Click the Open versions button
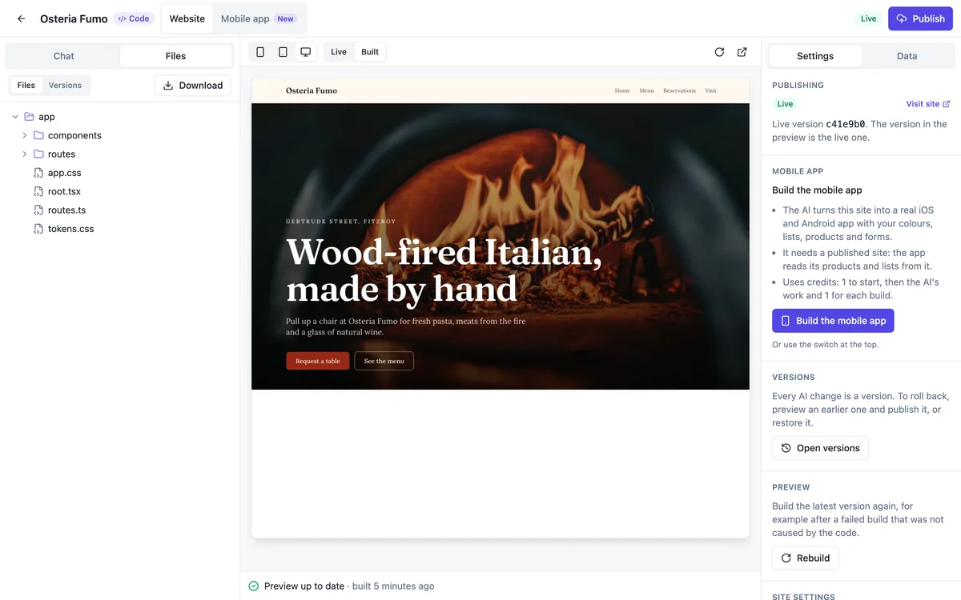 pyautogui.click(x=820, y=448)
